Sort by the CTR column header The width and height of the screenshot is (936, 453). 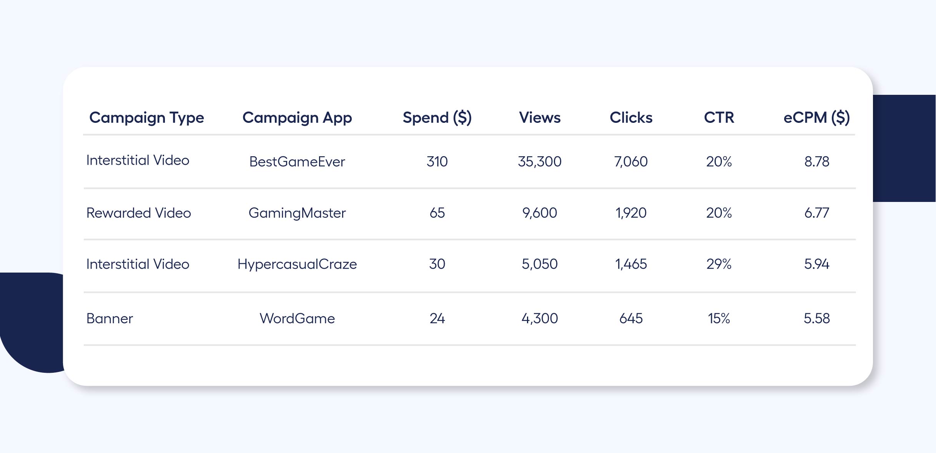click(718, 118)
